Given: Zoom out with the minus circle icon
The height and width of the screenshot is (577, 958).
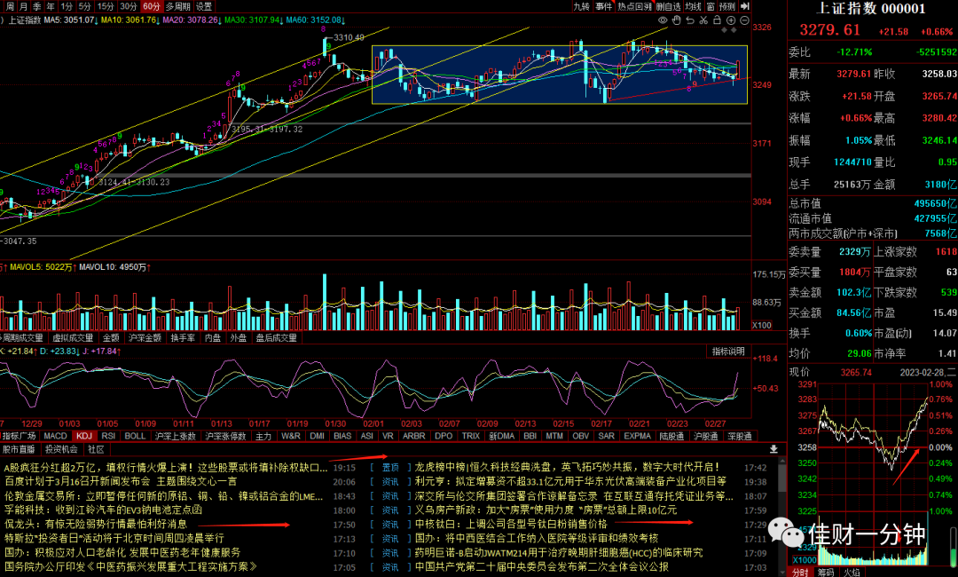Looking at the screenshot, I should pyautogui.click(x=744, y=20).
